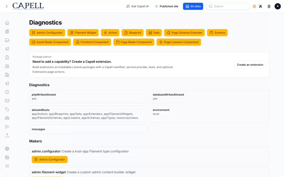Screen dimensions: 284x177
Task: Open the tag sidebar icon
Action: coord(7,109)
